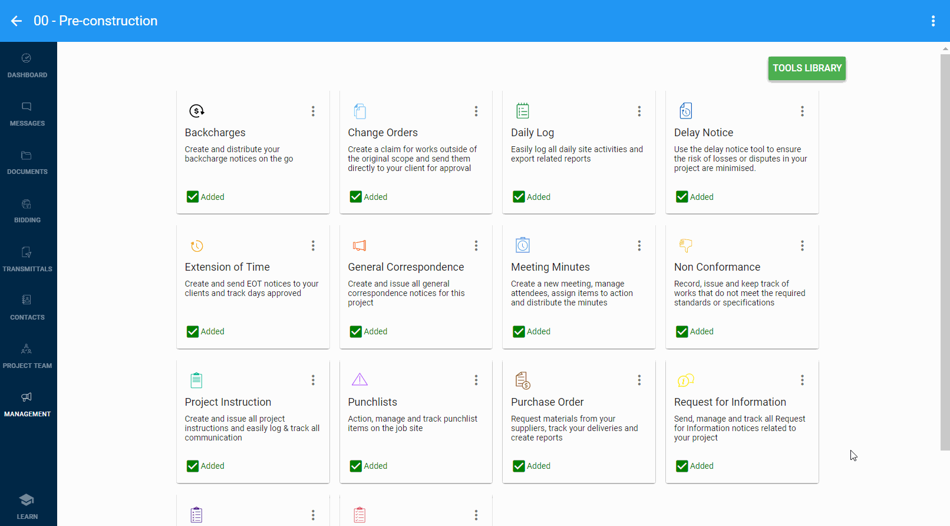Click the Meeting Minutes timer icon

pyautogui.click(x=523, y=245)
